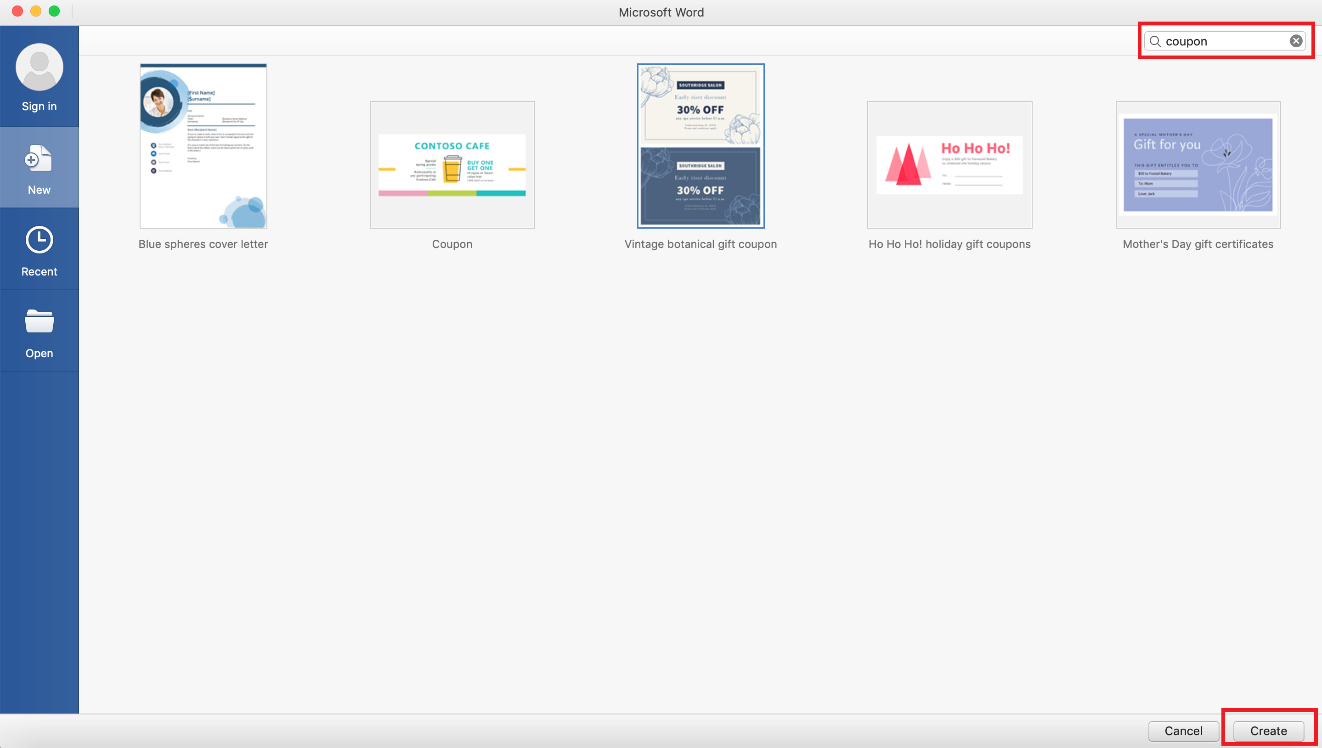
Task: Click the user avatar icon
Action: tap(39, 67)
